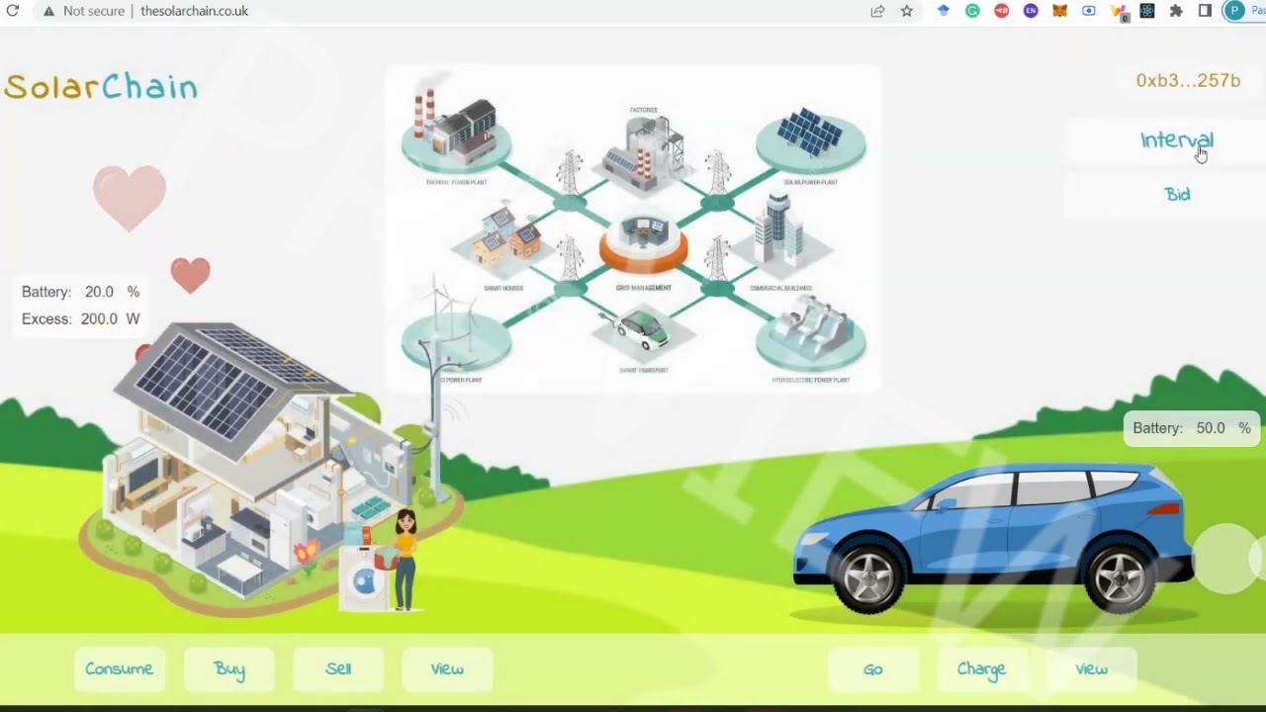Click the car battery value 50.0
1266x712 pixels.
1211,428
